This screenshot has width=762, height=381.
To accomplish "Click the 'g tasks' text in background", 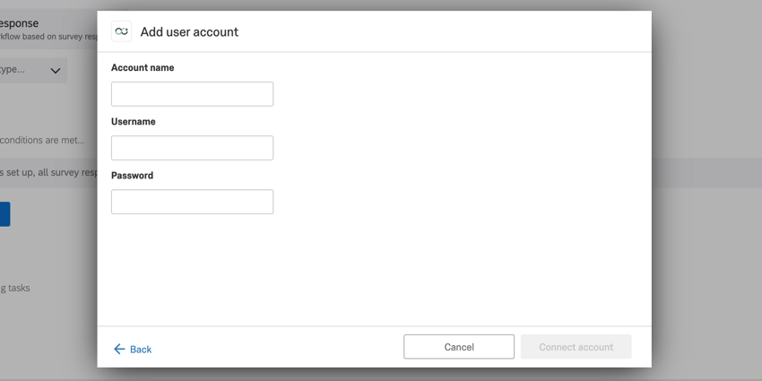I will pos(15,288).
